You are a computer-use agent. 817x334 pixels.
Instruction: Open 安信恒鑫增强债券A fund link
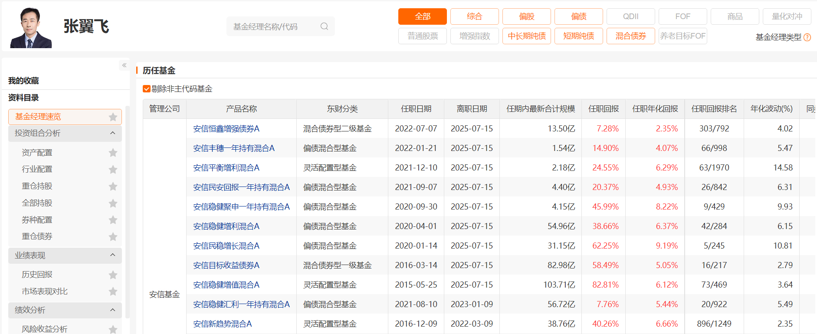tap(226, 129)
